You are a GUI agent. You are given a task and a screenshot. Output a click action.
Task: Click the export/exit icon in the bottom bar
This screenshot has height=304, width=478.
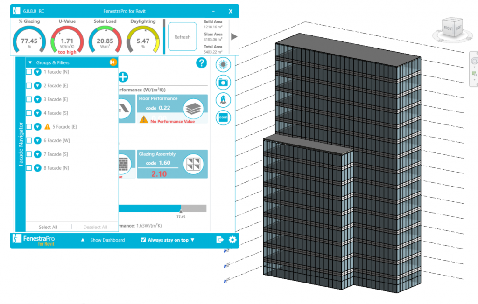click(220, 240)
